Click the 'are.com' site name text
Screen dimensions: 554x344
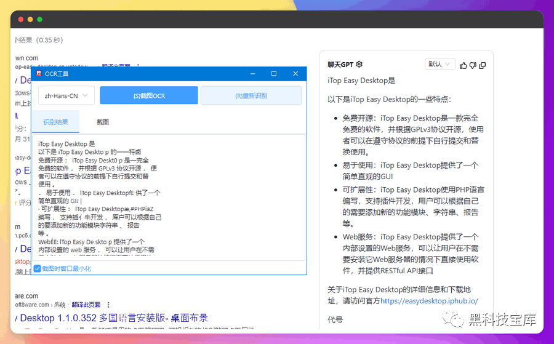(26, 296)
